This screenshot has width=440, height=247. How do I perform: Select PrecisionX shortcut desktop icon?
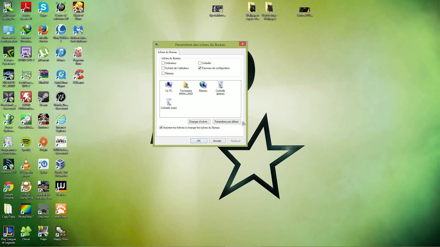(9, 101)
